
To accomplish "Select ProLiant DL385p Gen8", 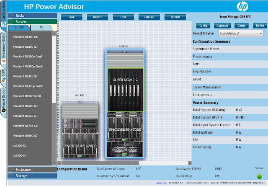I will point(28,86).
